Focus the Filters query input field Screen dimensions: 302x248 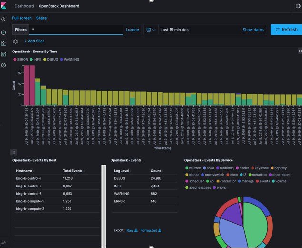[76, 30]
